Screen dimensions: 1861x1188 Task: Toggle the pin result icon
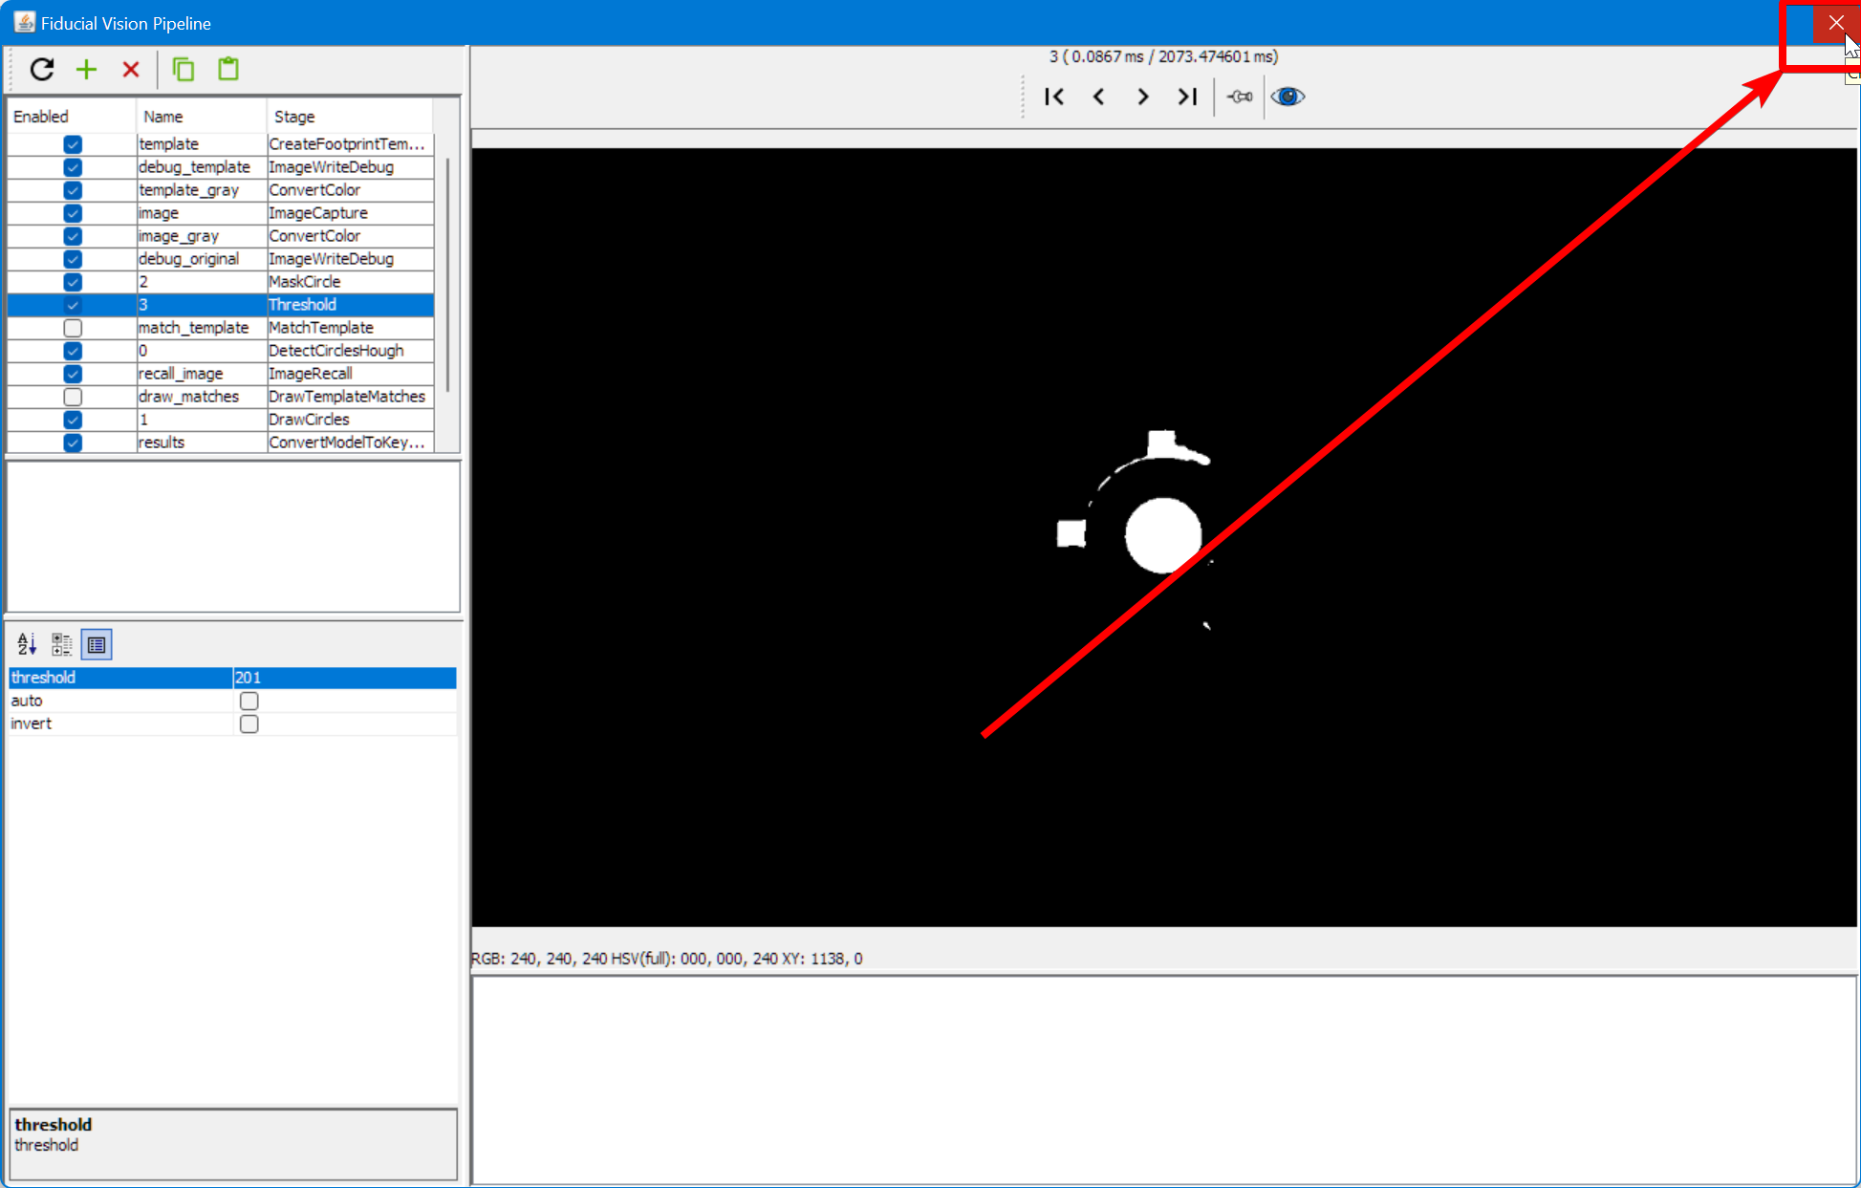coord(1240,97)
